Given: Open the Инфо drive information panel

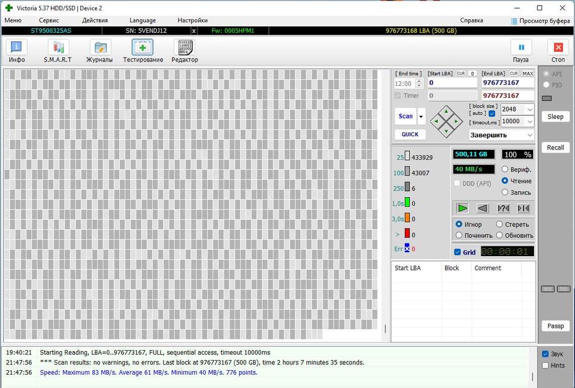Looking at the screenshot, I should pos(17,51).
